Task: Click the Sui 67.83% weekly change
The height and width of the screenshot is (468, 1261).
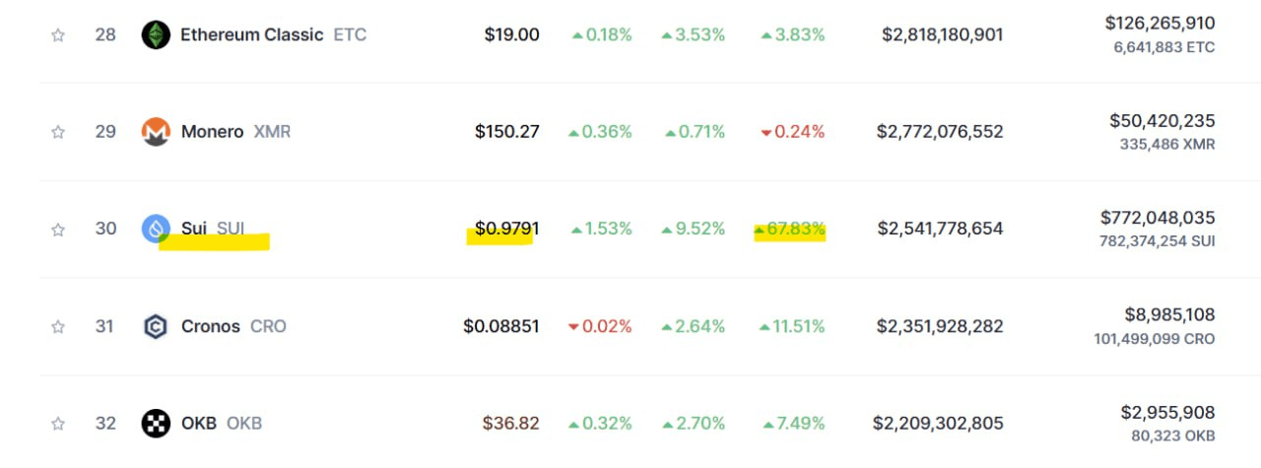Action: point(790,229)
